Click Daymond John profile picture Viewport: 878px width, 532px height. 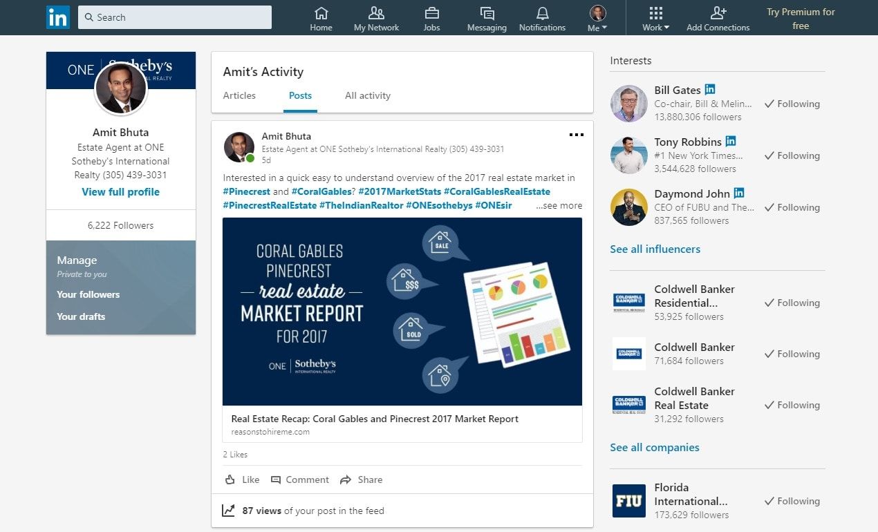[629, 207]
